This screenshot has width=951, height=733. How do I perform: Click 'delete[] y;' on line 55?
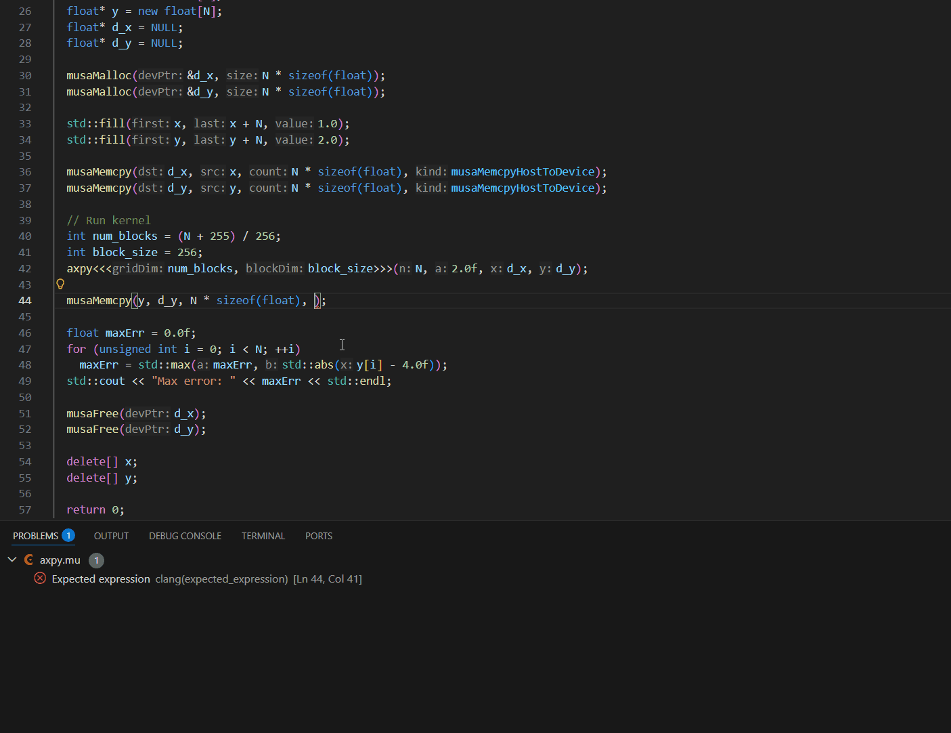(x=102, y=478)
